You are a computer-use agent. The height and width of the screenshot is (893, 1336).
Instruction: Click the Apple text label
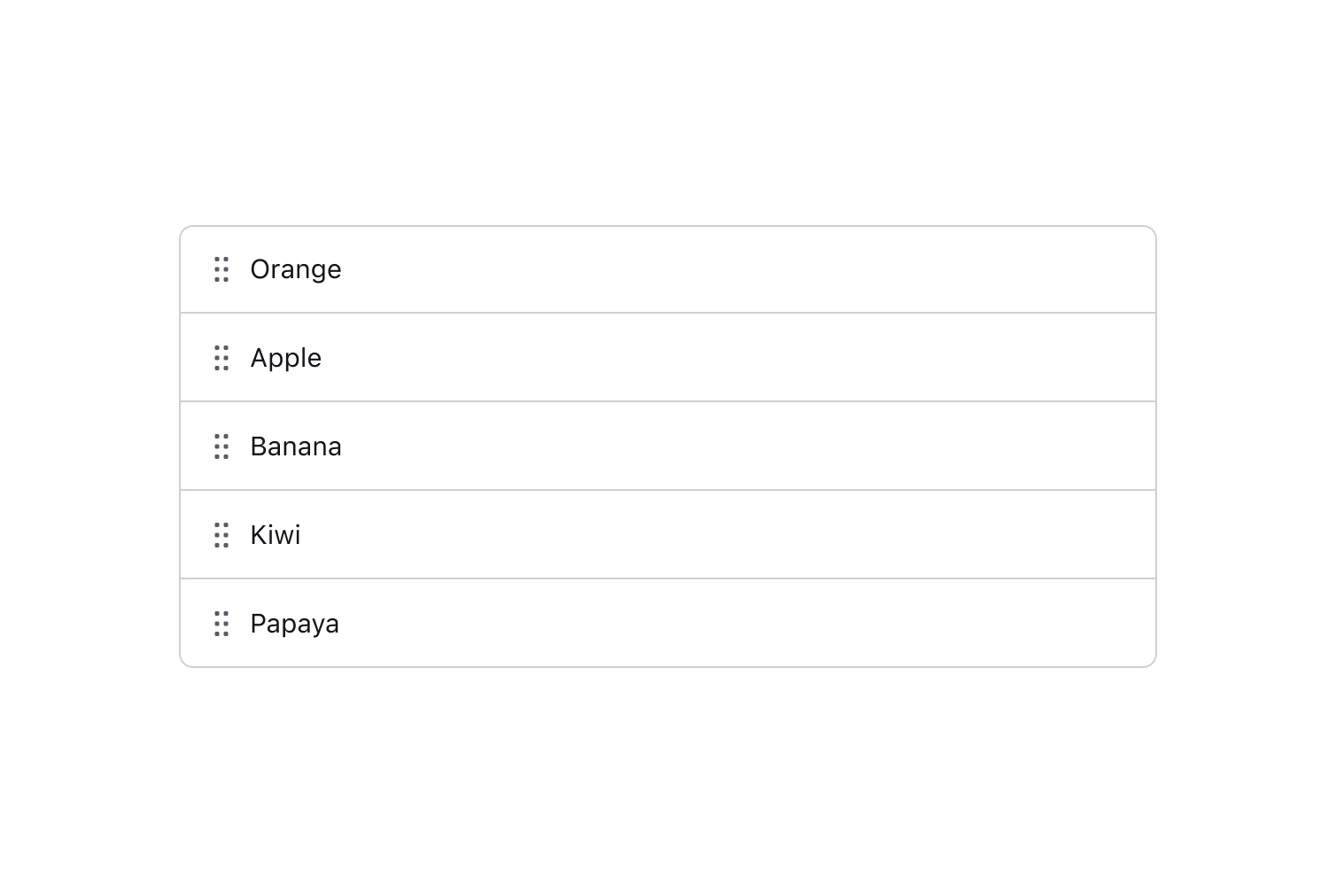pyautogui.click(x=285, y=358)
